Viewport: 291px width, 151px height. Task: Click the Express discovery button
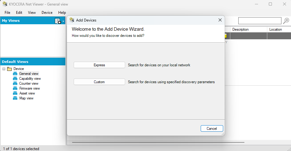(x=99, y=65)
